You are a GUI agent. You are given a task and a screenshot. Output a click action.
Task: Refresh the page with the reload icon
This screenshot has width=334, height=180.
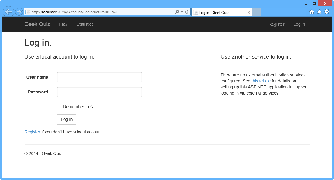[187, 12]
